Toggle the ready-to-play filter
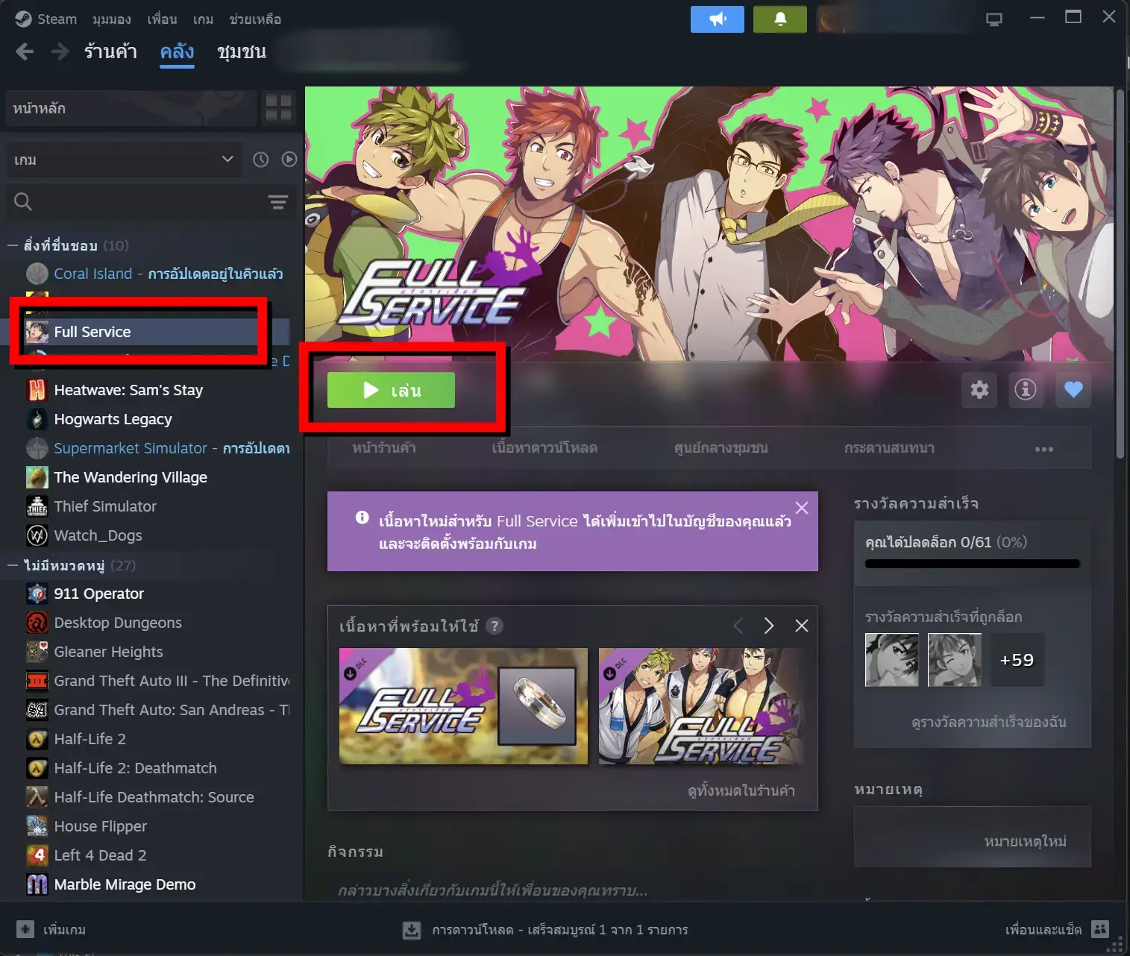The height and width of the screenshot is (956, 1130). point(289,160)
